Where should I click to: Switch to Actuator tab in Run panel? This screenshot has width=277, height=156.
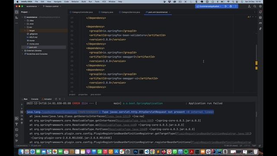pos(47,99)
